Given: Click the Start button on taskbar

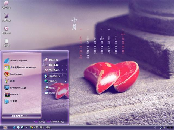Looking at the screenshot, I should pyautogui.click(x=5, y=128).
